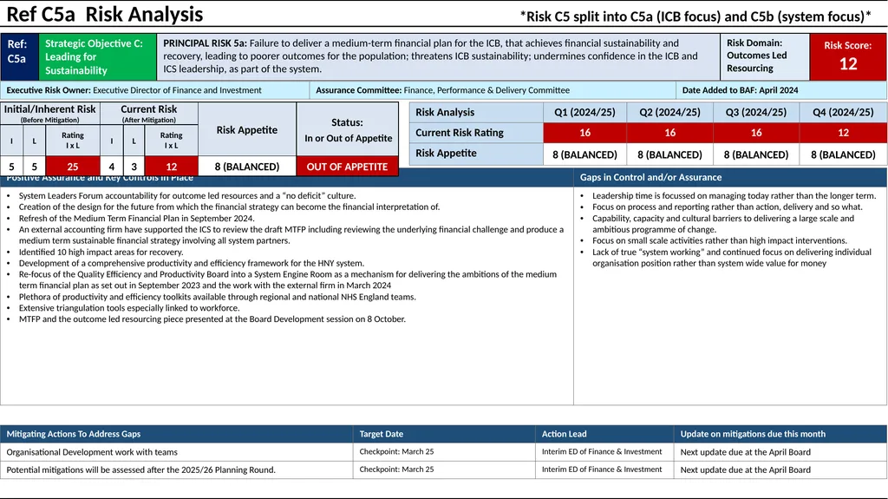This screenshot has width=888, height=499.
Task: Click the Executive Risk Owner row
Action: pos(154,90)
